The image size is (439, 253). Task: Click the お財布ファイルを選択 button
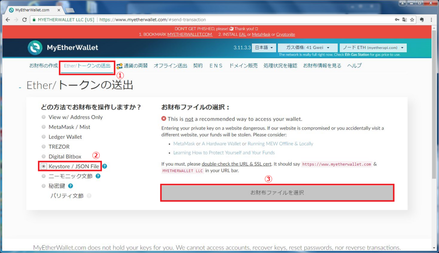[277, 193]
